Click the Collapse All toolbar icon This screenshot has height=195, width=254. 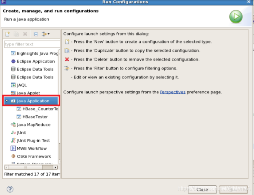click(36, 34)
